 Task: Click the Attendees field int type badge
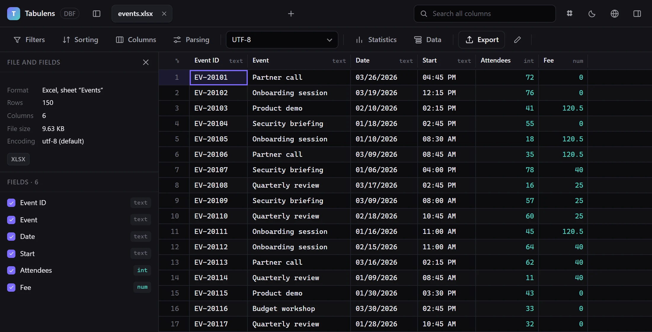(x=142, y=270)
